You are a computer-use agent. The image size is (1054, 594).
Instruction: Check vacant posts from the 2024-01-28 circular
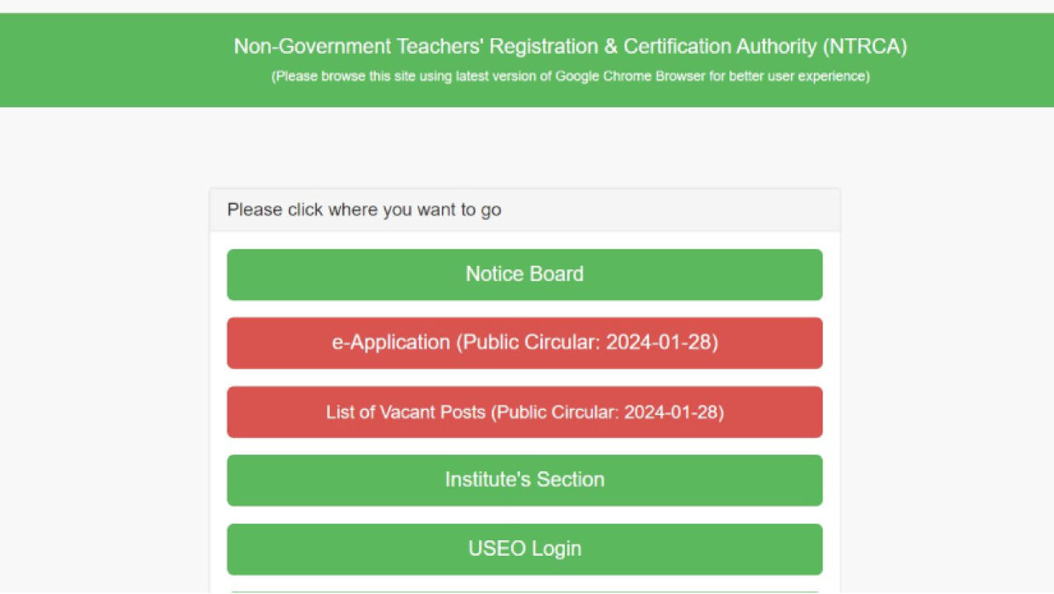coord(524,412)
